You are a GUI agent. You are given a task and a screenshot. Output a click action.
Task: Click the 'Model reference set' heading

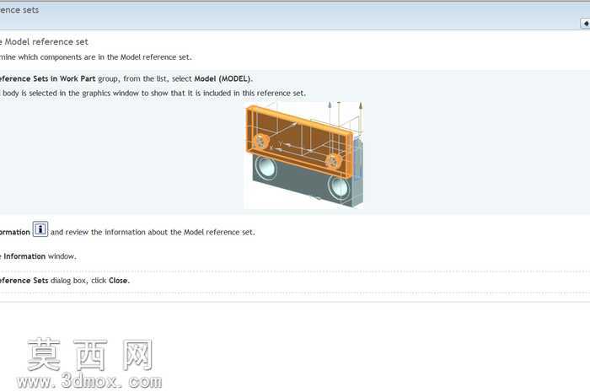46,42
